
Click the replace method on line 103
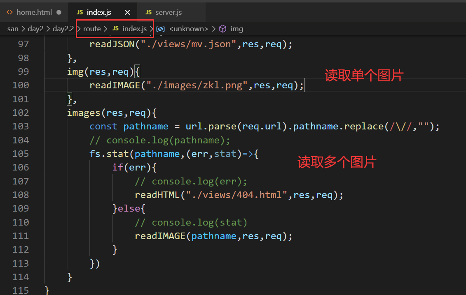pyautogui.click(x=364, y=126)
